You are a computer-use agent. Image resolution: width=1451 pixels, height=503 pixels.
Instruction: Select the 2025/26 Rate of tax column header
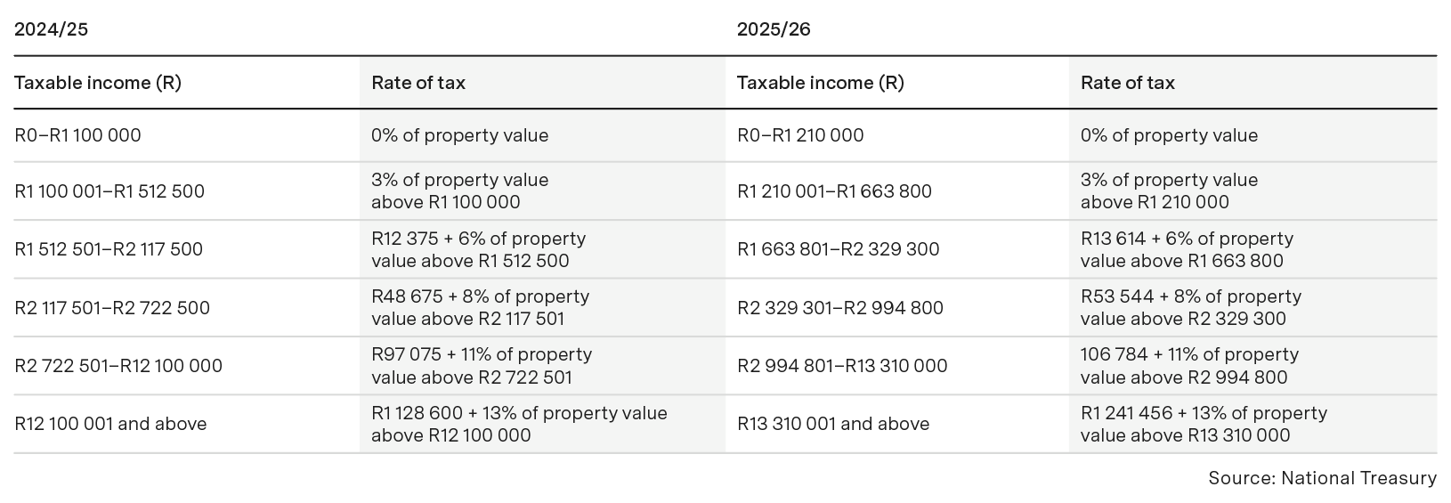click(1127, 83)
